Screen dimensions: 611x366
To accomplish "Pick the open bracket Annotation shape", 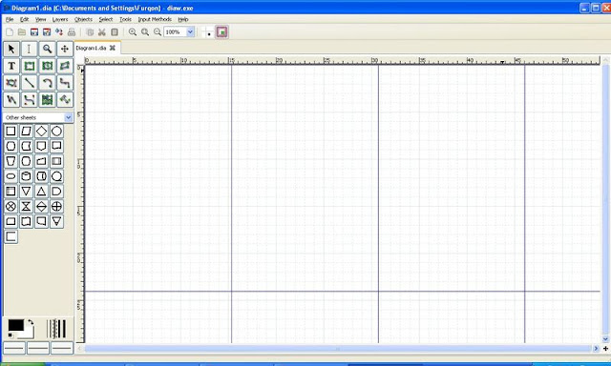I will pyautogui.click(x=11, y=236).
